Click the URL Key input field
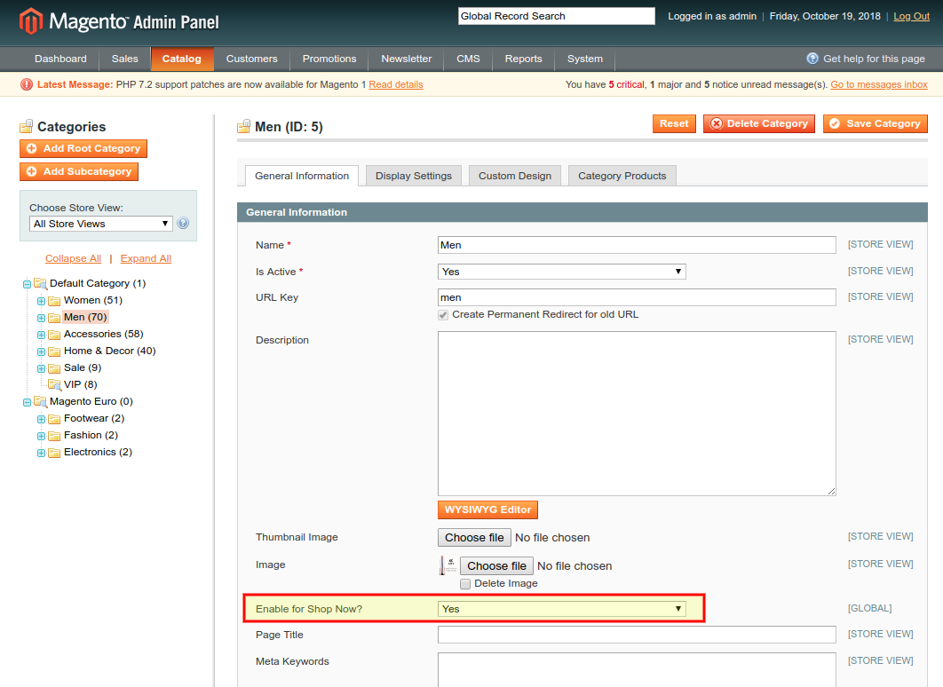943x687 pixels. [x=637, y=297]
